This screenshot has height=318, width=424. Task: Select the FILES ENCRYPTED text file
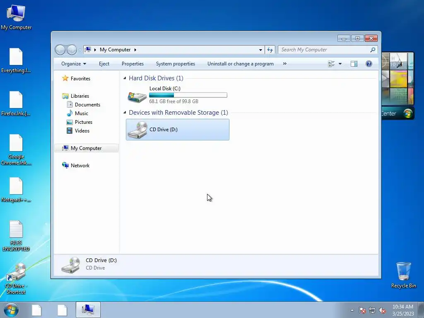[x=16, y=236]
